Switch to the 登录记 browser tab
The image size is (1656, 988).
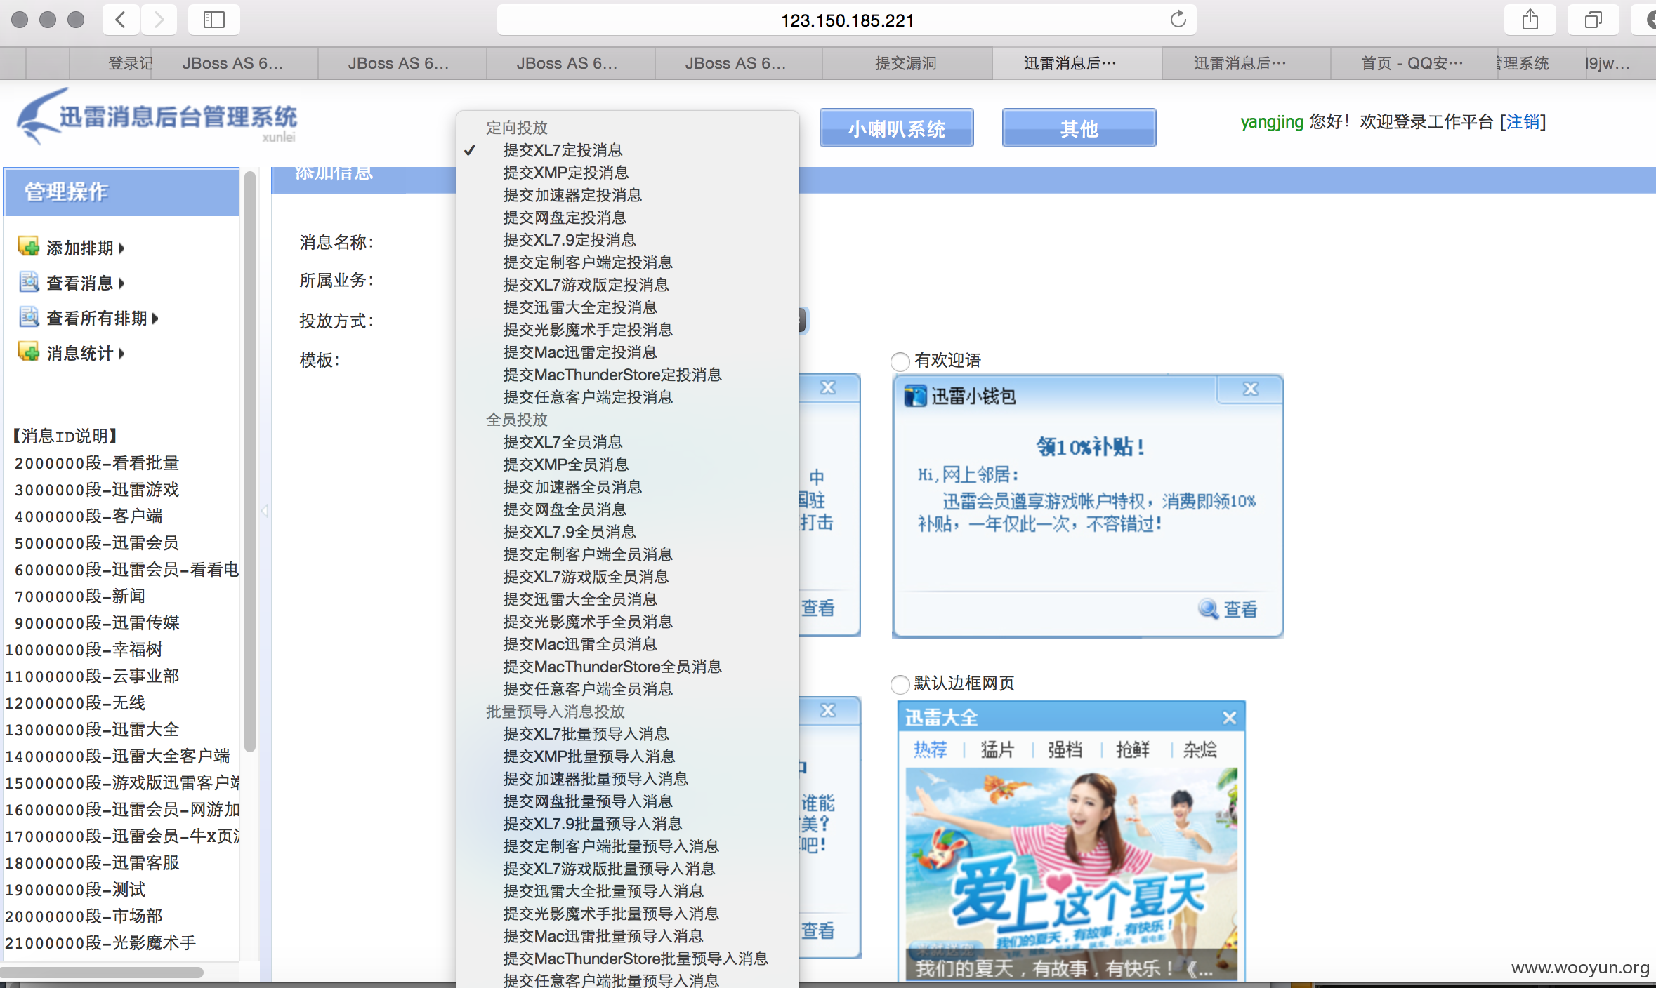tap(110, 63)
